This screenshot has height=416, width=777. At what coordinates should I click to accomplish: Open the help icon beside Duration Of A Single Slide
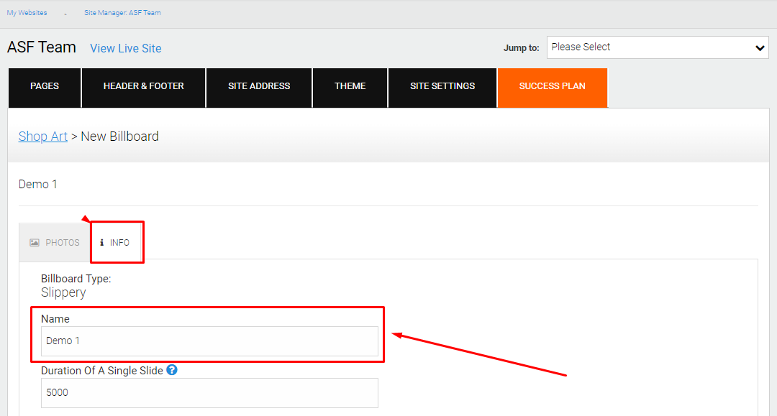172,370
